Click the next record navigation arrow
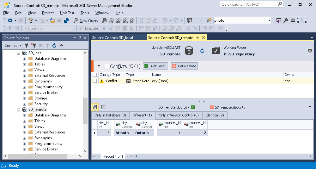The width and height of the screenshot is (316, 169). pos(127,156)
